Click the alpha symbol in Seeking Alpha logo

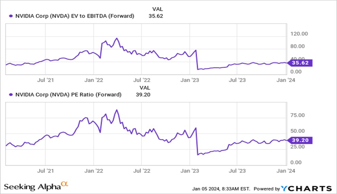click(65, 184)
